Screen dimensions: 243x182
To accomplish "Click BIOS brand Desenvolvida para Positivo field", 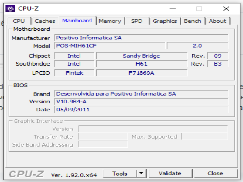I will coord(141,94).
